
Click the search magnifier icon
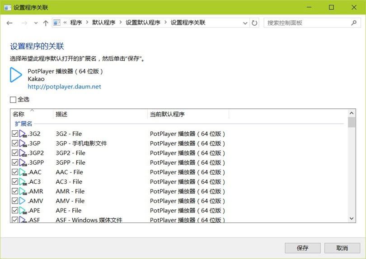[354, 23]
